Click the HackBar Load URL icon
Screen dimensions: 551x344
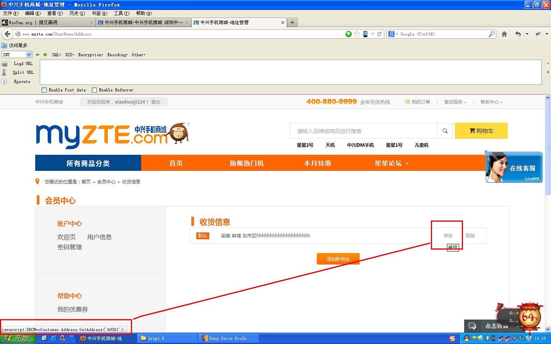point(5,64)
